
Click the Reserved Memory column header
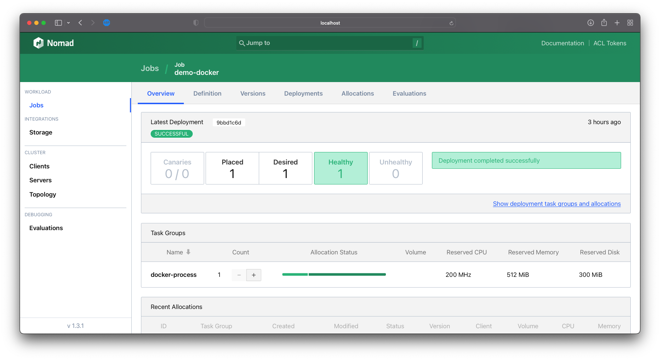[x=533, y=252]
